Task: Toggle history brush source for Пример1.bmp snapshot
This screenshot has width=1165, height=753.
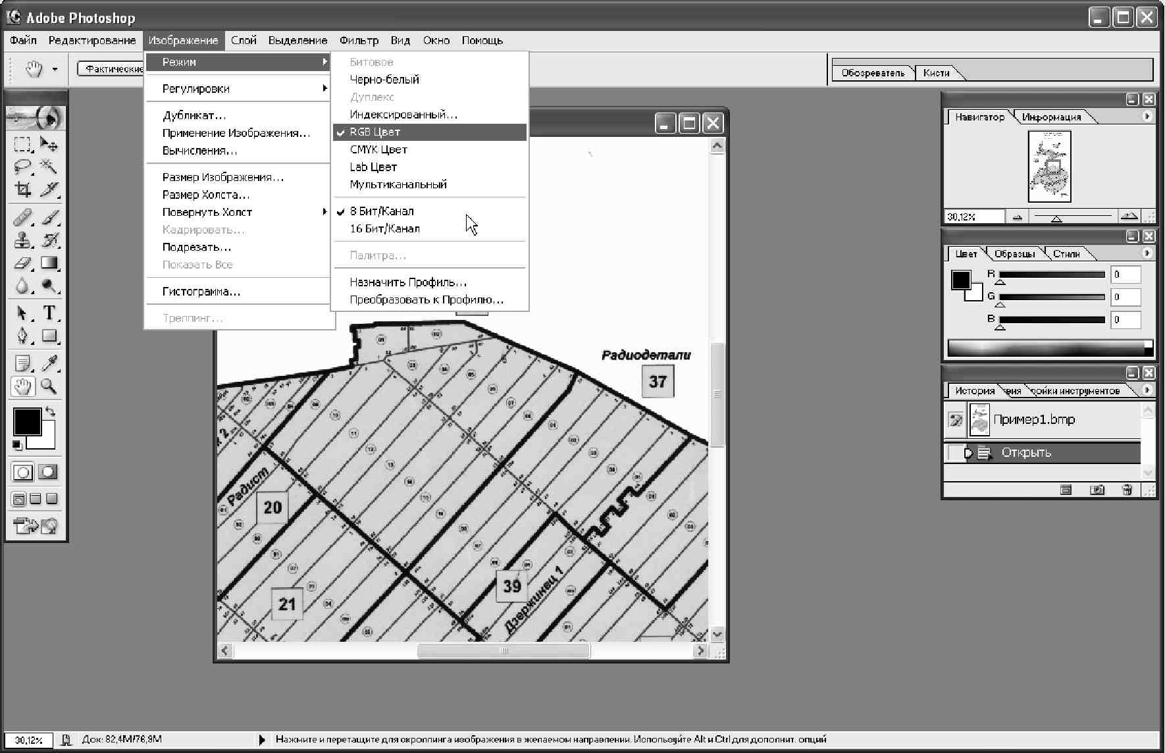Action: coord(955,419)
